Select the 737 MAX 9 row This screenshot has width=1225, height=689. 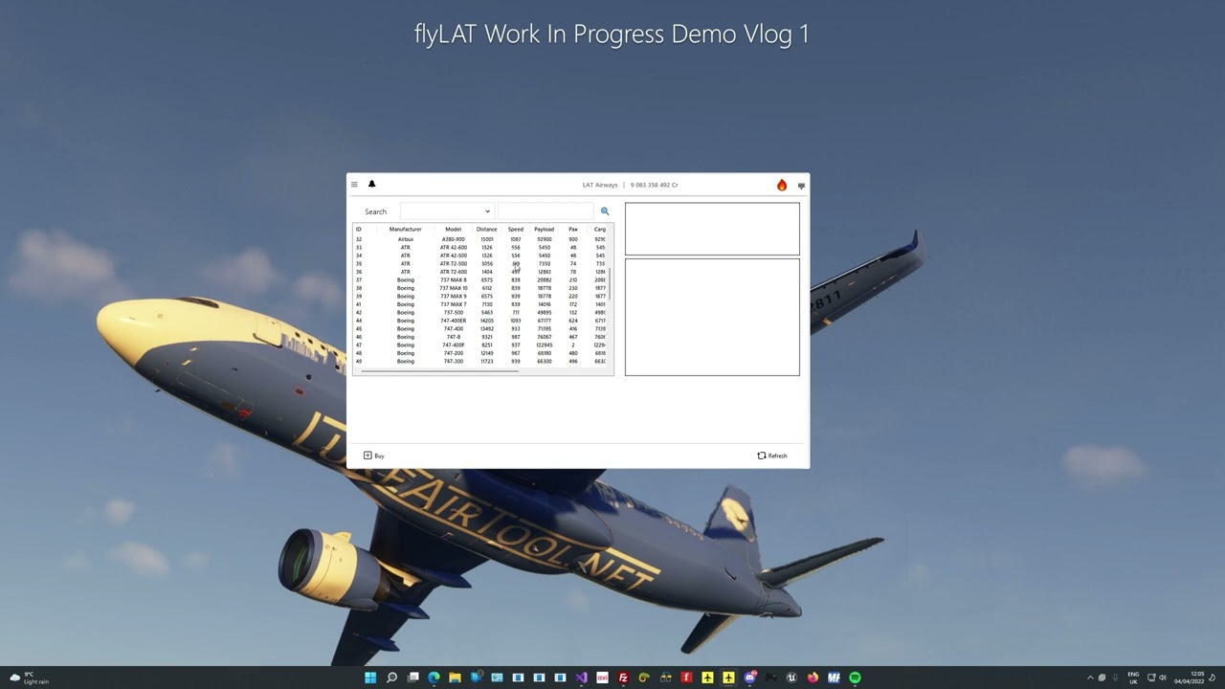point(481,297)
